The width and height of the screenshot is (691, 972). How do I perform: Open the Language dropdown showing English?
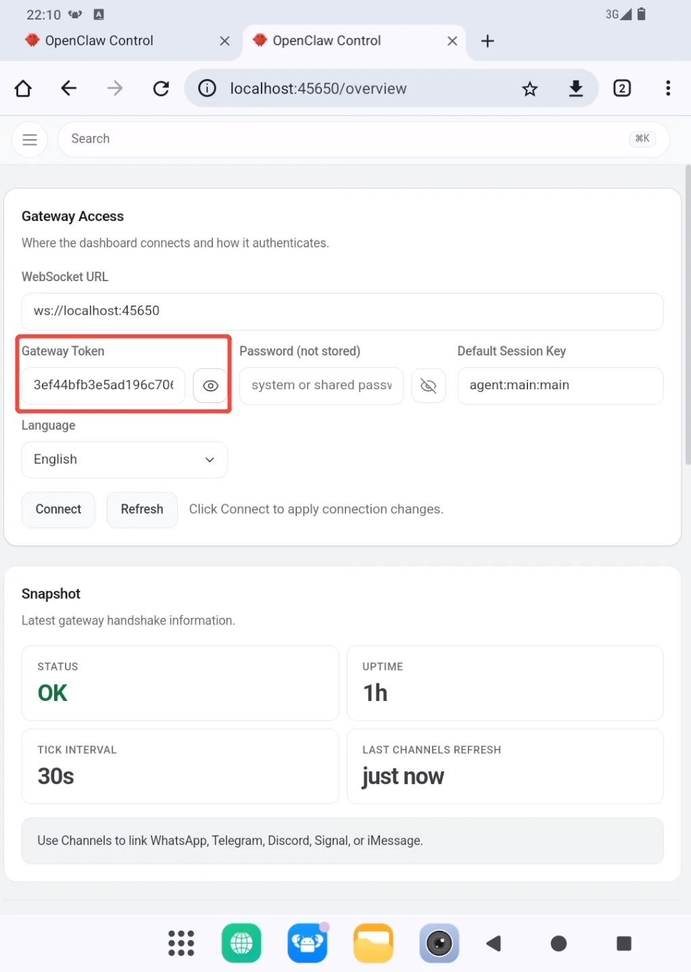pos(124,460)
